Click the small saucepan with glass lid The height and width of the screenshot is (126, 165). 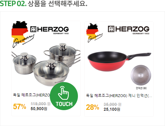pos(24,63)
